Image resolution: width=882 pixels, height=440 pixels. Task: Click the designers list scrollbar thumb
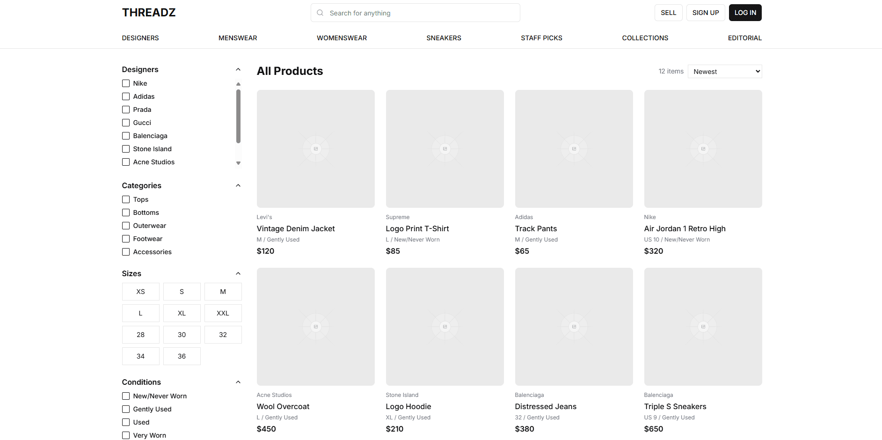(x=238, y=116)
